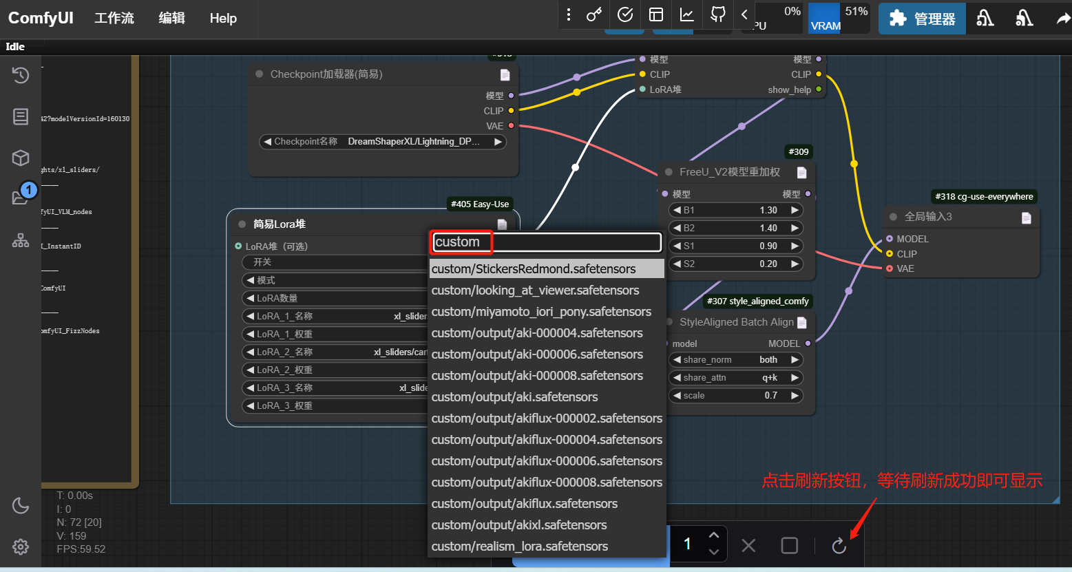Viewport: 1072px width, 572px height.
Task: Open workflows folder icon with badge
Action: click(21, 198)
